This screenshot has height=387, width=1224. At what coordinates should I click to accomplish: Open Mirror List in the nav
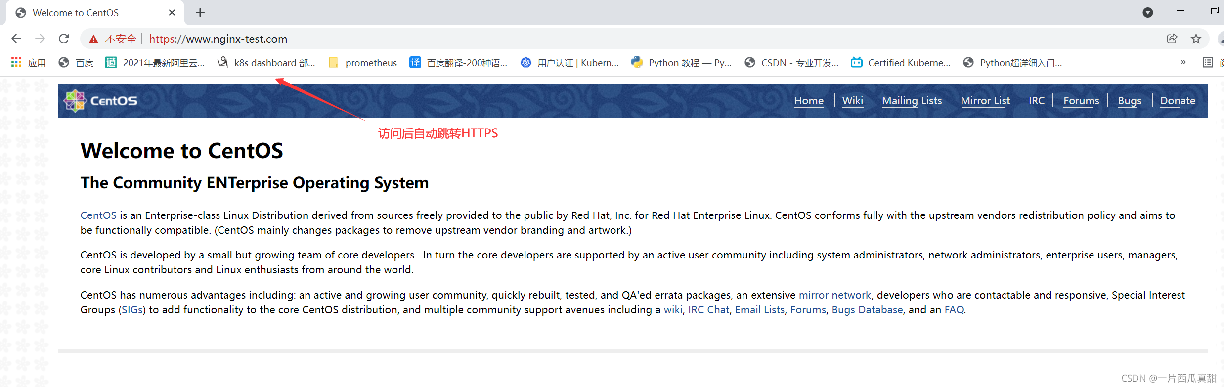(x=985, y=101)
